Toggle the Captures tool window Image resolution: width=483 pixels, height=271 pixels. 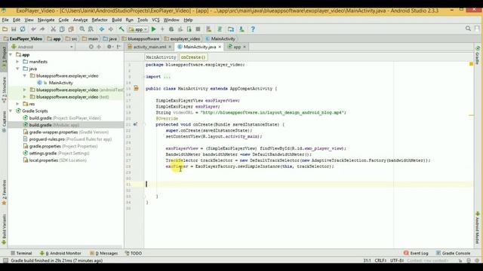(x=4, y=122)
